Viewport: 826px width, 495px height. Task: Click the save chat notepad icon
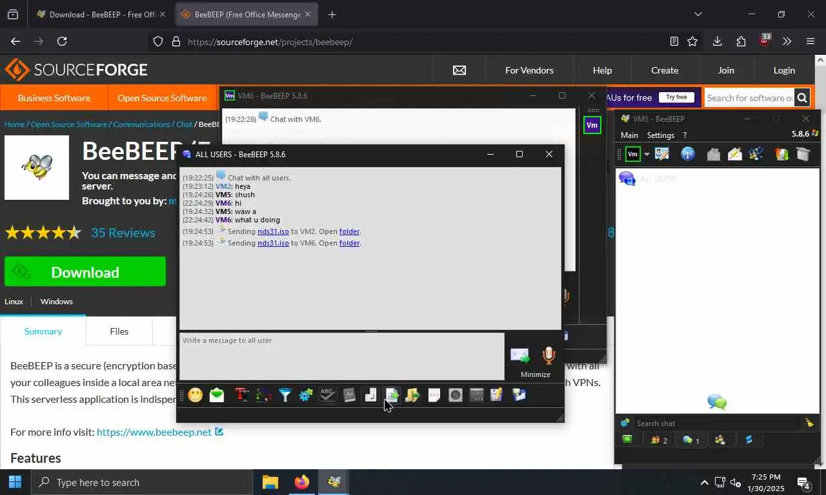(496, 395)
